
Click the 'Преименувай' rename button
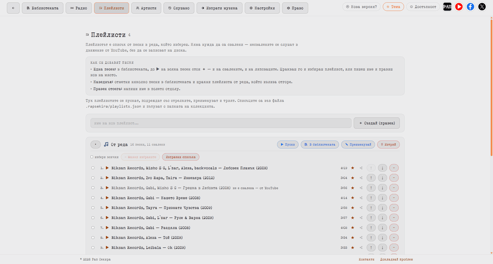(358, 145)
